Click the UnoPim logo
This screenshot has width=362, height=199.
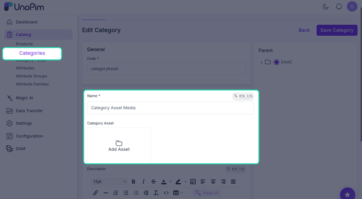[x=24, y=7]
